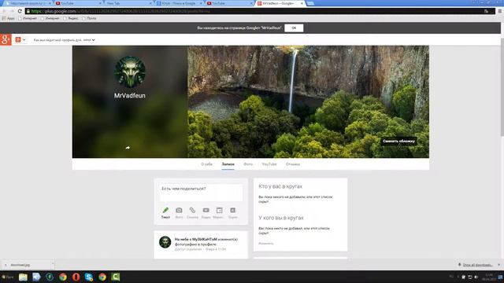Reload the page with the refresh icon
This screenshot has height=283, width=504.
point(20,11)
